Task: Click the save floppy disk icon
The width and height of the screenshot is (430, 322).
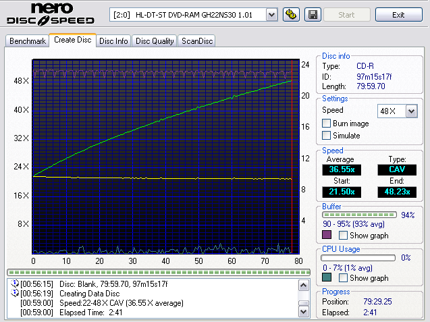Action: click(x=313, y=14)
